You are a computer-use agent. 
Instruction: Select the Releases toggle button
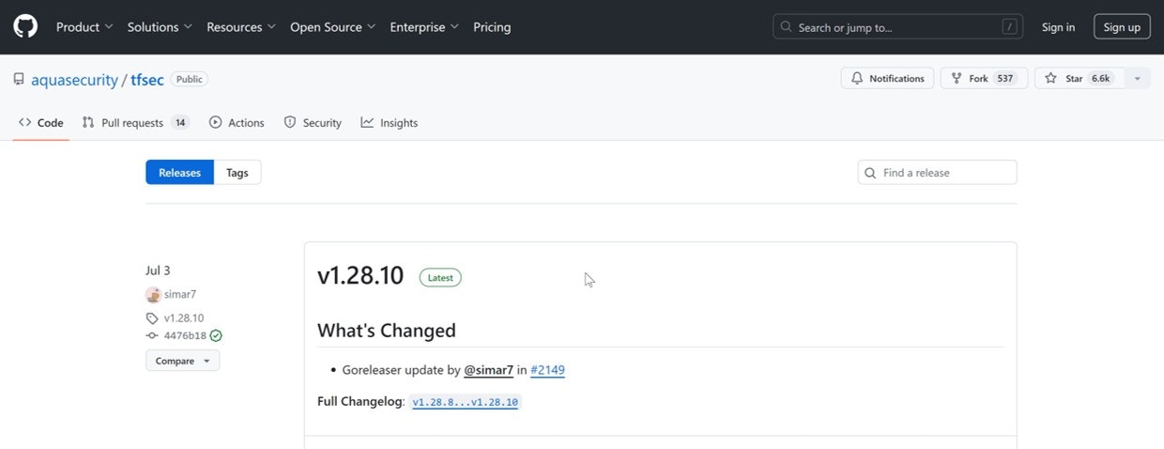(179, 173)
